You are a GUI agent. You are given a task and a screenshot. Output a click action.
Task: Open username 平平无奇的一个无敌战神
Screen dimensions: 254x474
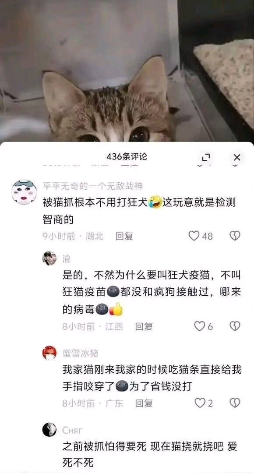(93, 186)
